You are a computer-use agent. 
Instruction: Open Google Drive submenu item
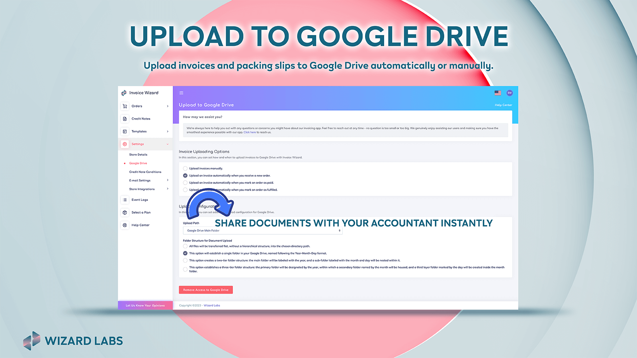pos(138,163)
